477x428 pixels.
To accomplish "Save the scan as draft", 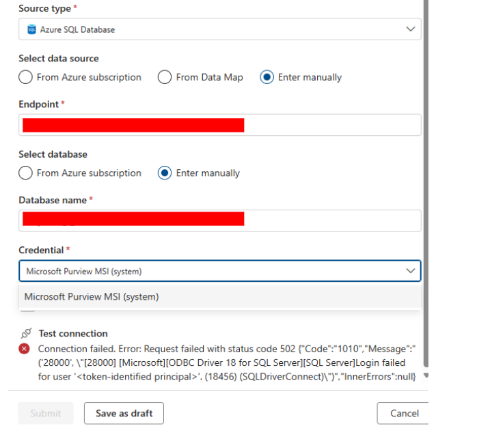I will point(124,413).
